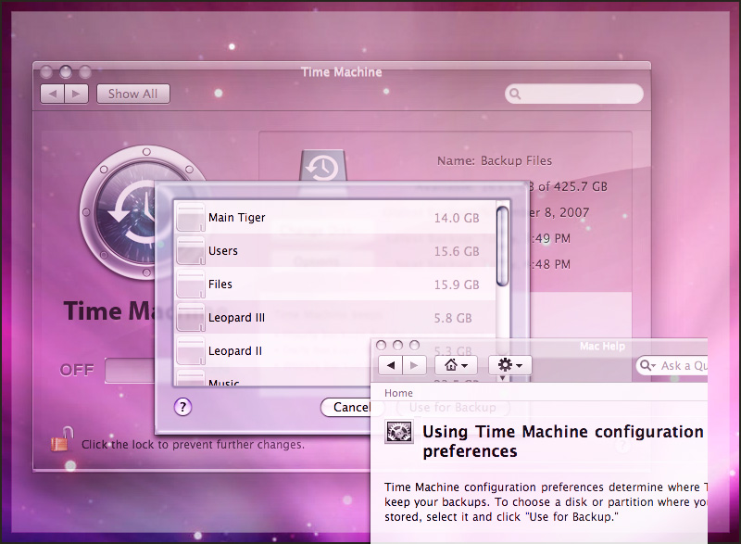
Task: Click 15.6 GB size for Users
Action: click(457, 251)
